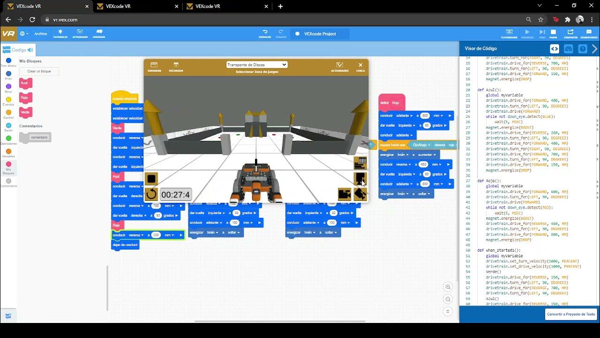Open the aumentar dropdown in energizar block

coord(427,154)
